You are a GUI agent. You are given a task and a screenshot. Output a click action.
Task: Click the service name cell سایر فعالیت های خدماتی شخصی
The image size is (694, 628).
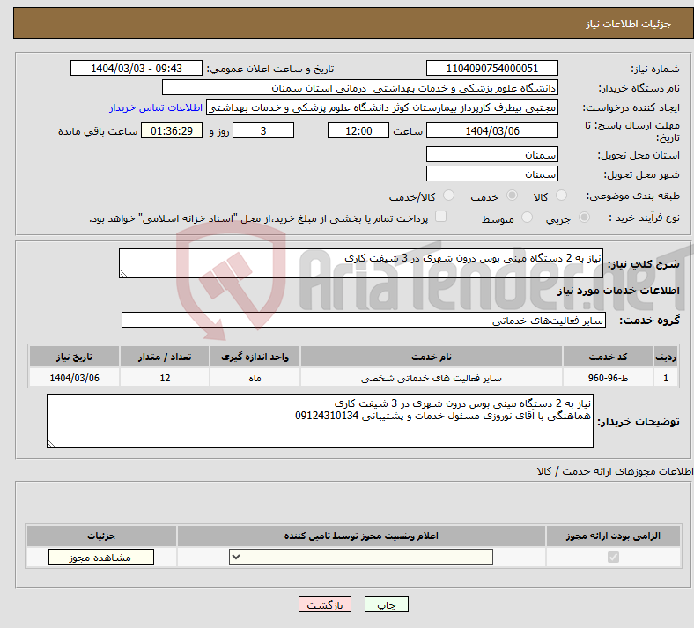(x=431, y=378)
